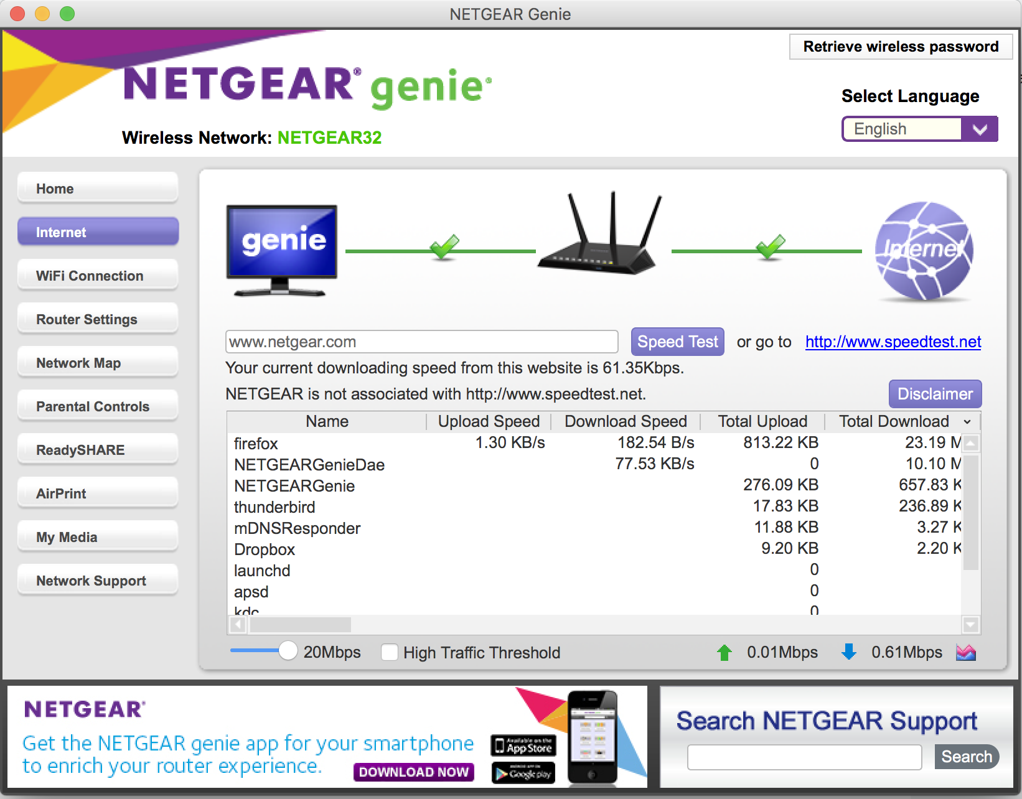Open the Network Map panel

[x=98, y=362]
